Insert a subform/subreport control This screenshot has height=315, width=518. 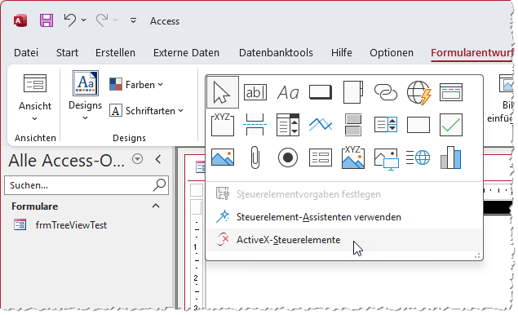click(321, 157)
